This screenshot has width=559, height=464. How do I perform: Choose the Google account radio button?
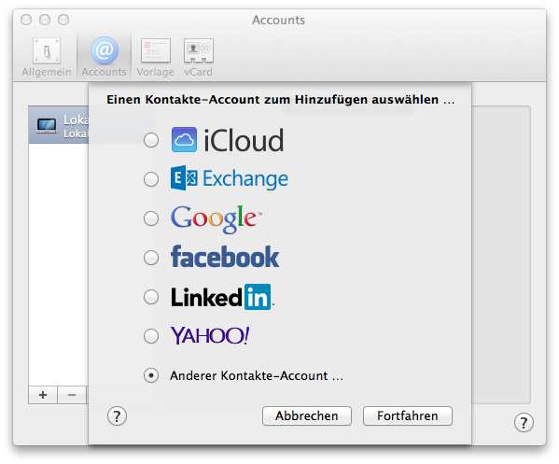(x=151, y=218)
